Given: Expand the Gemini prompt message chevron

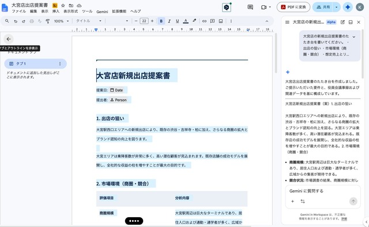Looking at the screenshot, I should [x=353, y=37].
